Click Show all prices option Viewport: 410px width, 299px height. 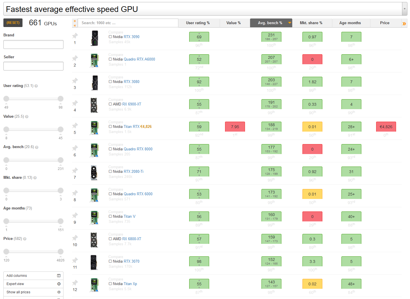(x=33, y=292)
